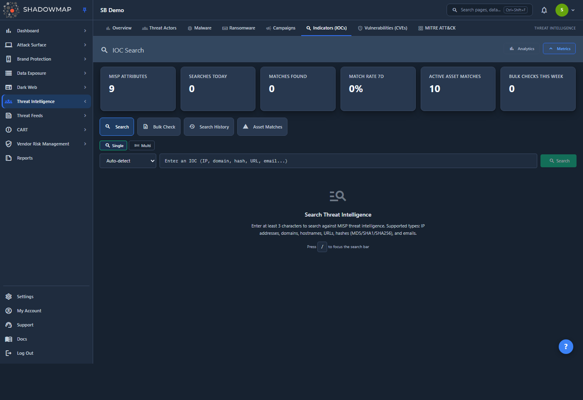Select the Single search mode toggle

pos(113,145)
